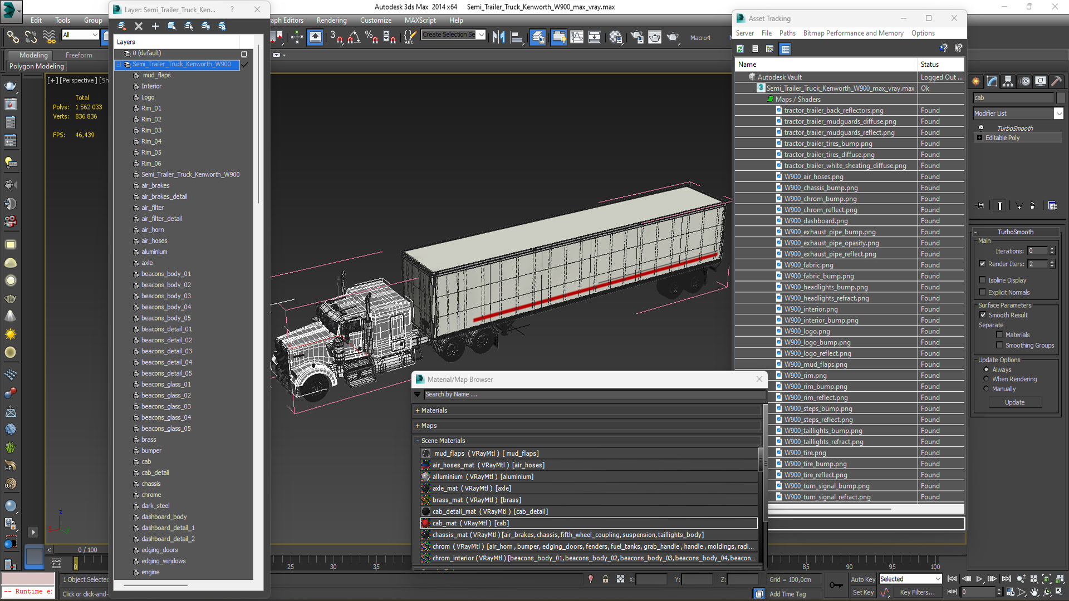Open the Display command panel tab
Screen dimensions: 1069x601
(1041, 81)
